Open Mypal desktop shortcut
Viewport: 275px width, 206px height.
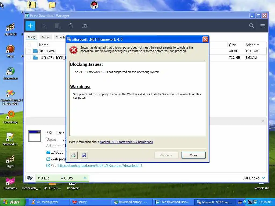(x=10, y=161)
